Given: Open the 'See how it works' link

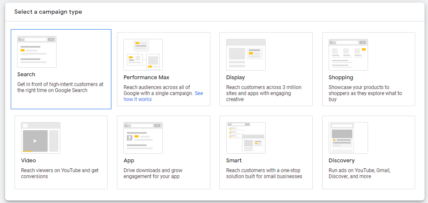Looking at the screenshot, I should 138,99.
